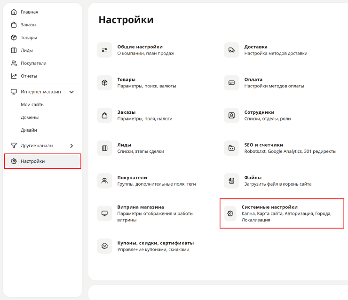
Task: Open Системные настройки link
Action: 269,207
